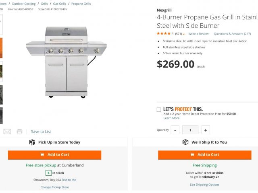Screen dimensions: 258x193
Task: Click the print page icon
Action: pyautogui.click(x=19, y=131)
